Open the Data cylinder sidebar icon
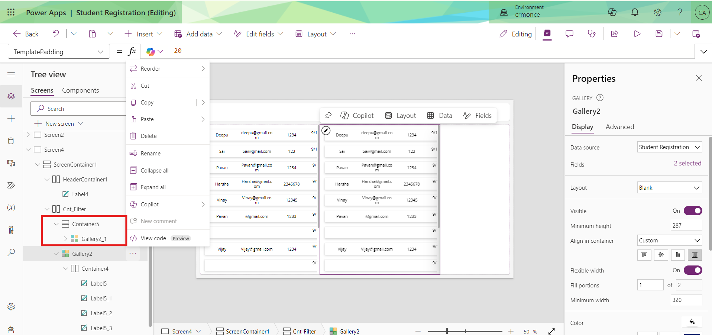Viewport: 712px width, 335px height. click(11, 141)
